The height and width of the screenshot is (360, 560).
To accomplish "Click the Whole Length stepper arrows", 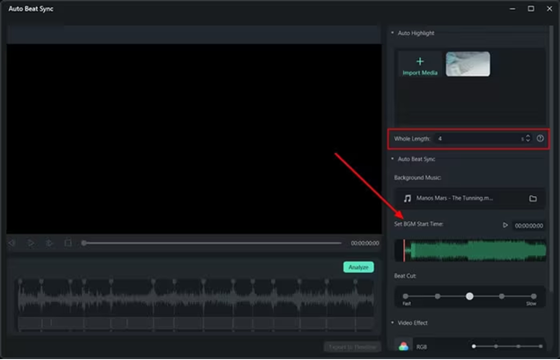I will (x=528, y=138).
